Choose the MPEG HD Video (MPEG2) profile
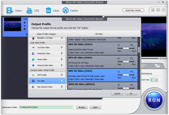The image size is (169, 115). [103, 86]
